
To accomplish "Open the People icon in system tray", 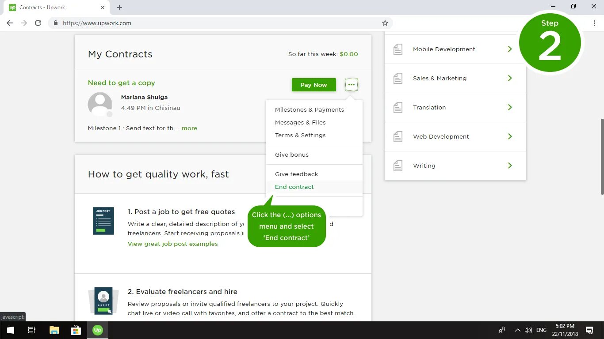I will (x=502, y=330).
